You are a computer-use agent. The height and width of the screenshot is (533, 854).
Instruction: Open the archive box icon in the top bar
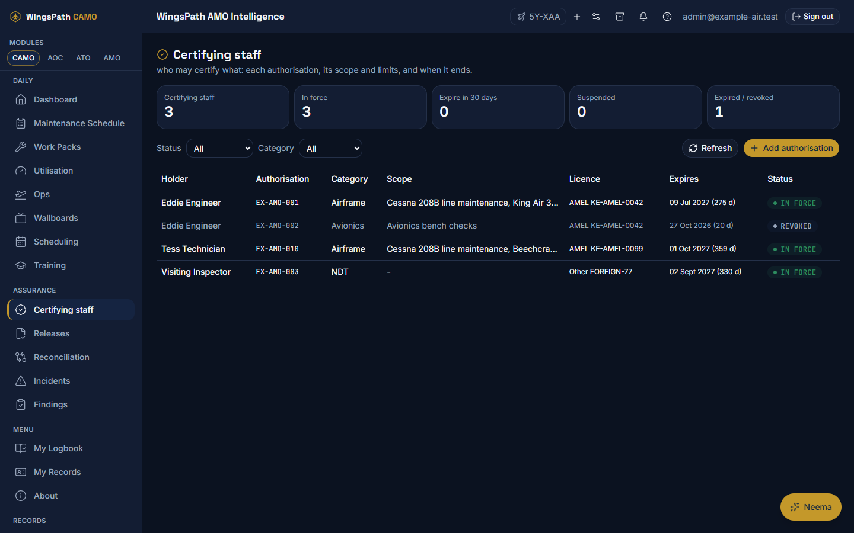tap(620, 17)
